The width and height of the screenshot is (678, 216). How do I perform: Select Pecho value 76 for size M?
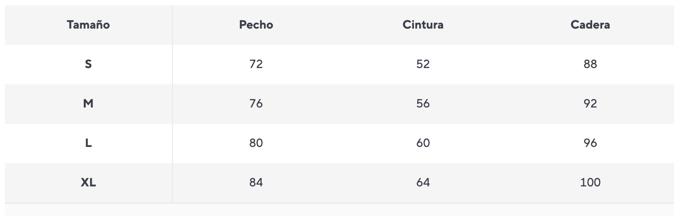click(x=256, y=104)
